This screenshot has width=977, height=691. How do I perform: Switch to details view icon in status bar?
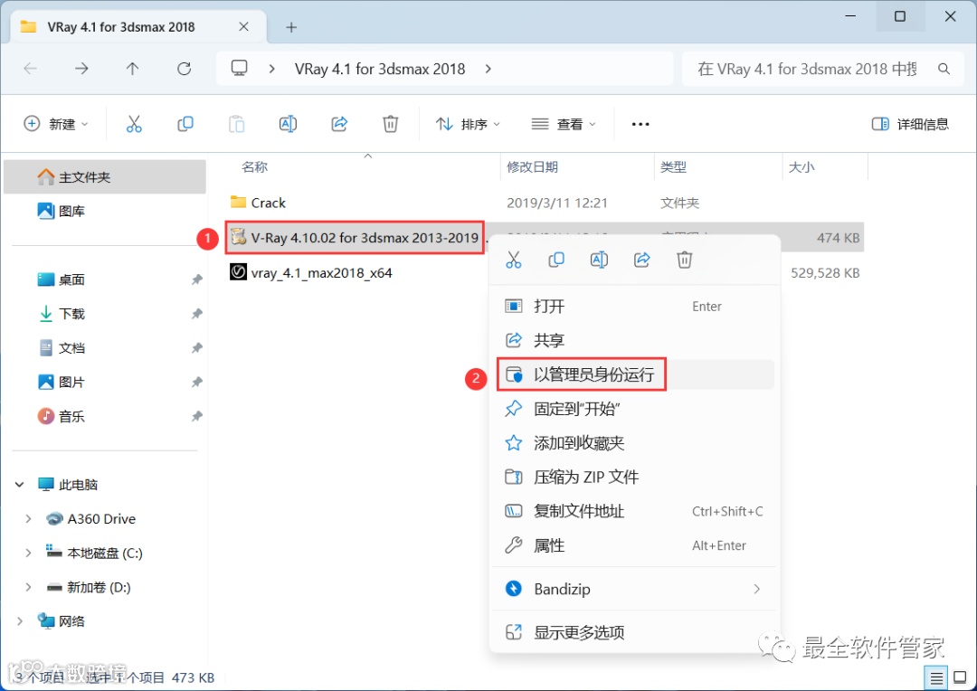pos(936,678)
